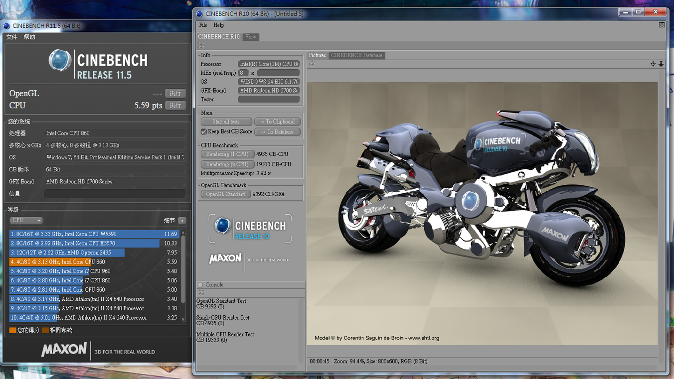Screen dimensions: 674x379
Task: Run the CPU test in R11.5
Action: (175, 106)
